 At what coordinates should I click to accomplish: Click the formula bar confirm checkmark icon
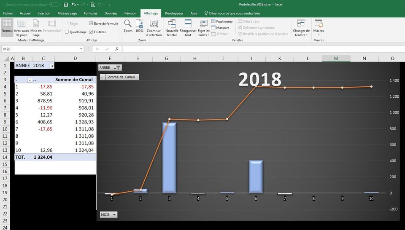(x=107, y=49)
